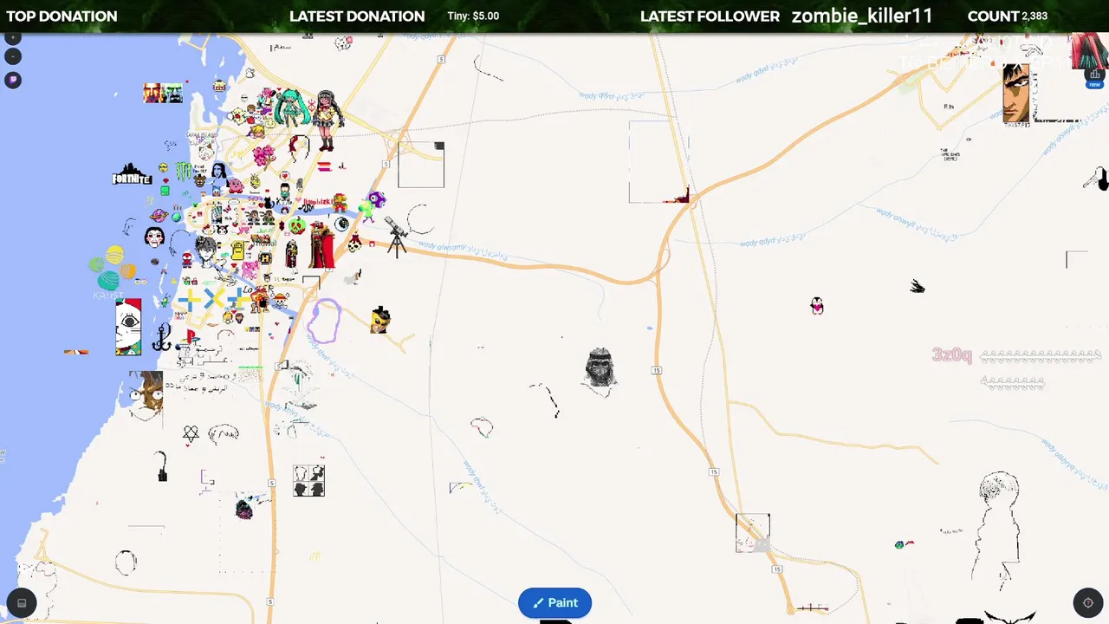Select the brown-haired face portrait

[146, 394]
